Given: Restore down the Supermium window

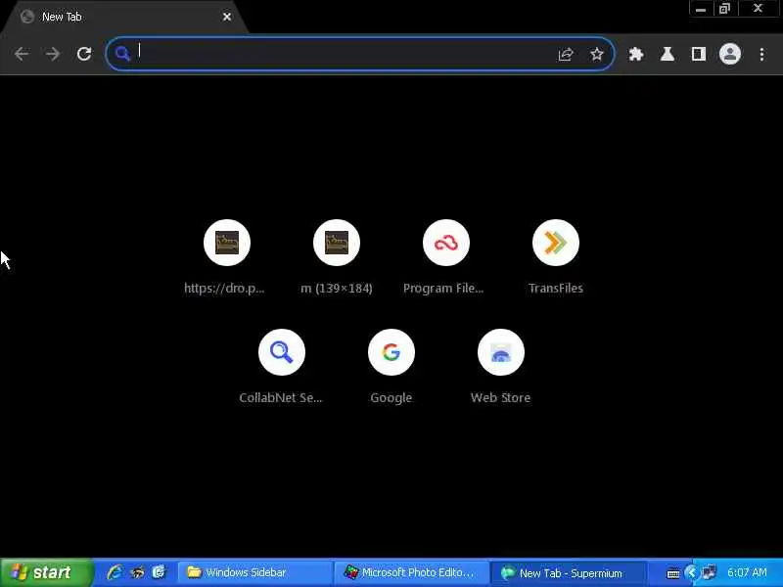Looking at the screenshot, I should pyautogui.click(x=724, y=9).
